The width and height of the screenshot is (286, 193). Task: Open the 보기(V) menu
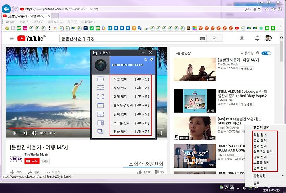(x=38, y=22)
